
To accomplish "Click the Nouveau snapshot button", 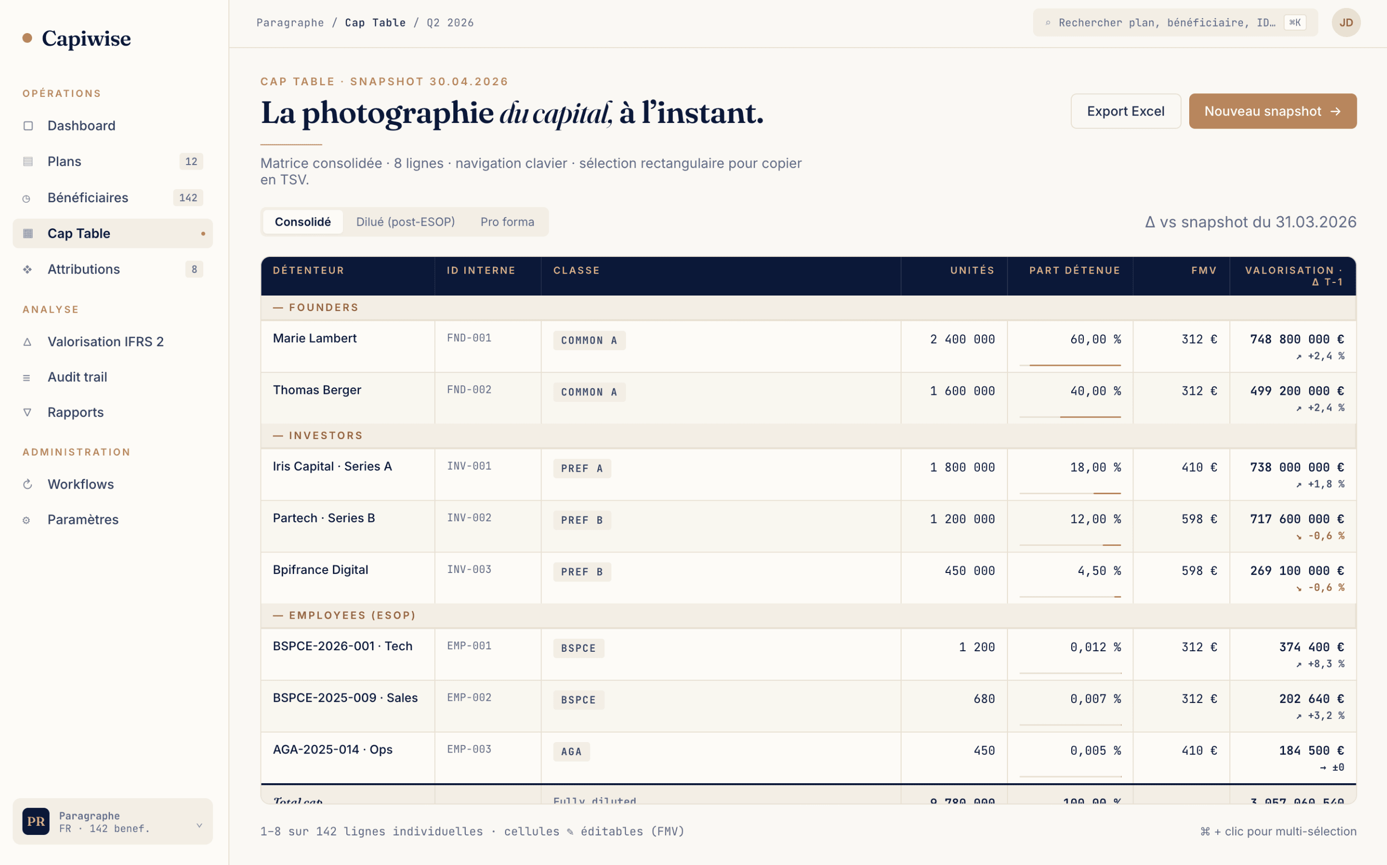I will pyautogui.click(x=1273, y=111).
